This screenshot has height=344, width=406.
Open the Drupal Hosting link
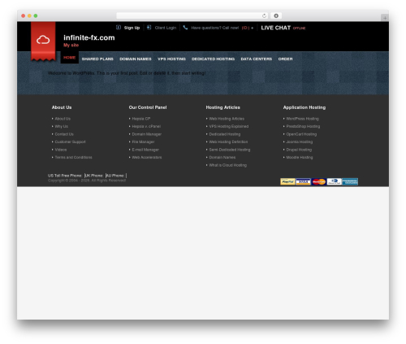tap(299, 150)
